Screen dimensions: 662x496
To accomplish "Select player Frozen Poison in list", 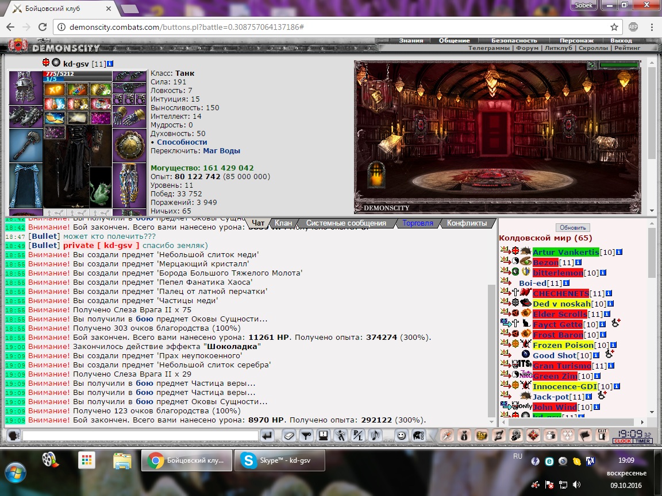I will pos(563,345).
